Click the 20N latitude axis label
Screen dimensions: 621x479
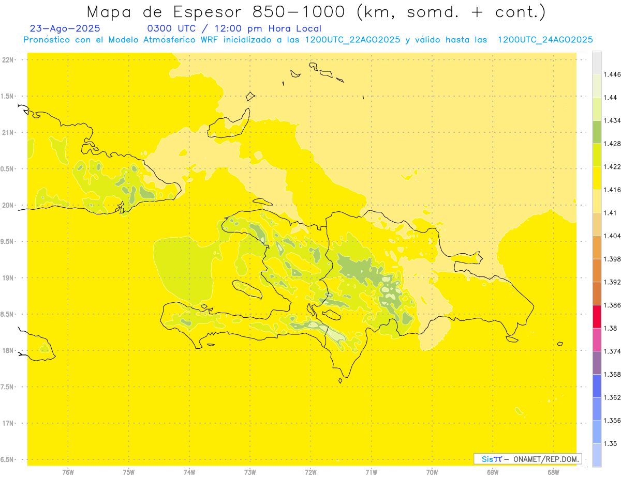click(9, 205)
